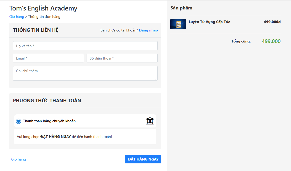Click the PHƯƠNG THỨC THANH TOÁN heading
The image size is (291, 171).
point(47,100)
